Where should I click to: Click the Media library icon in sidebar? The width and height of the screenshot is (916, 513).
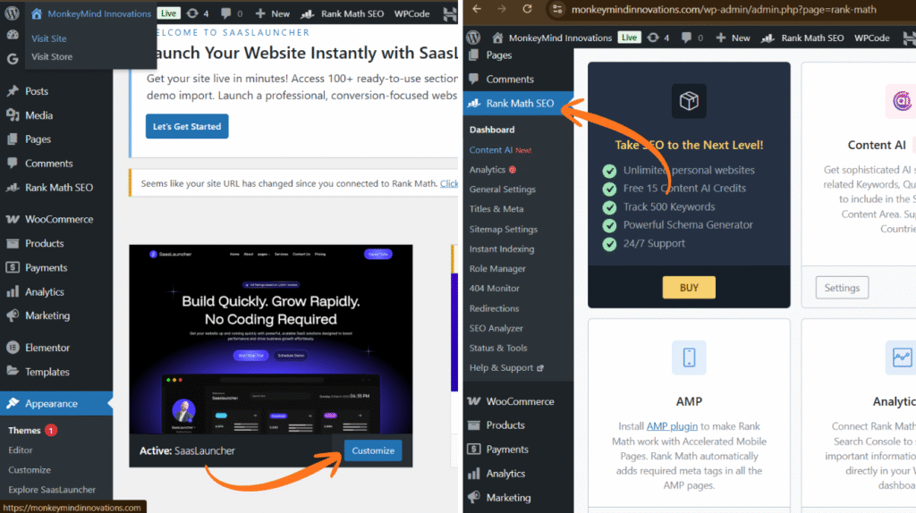pyautogui.click(x=13, y=115)
